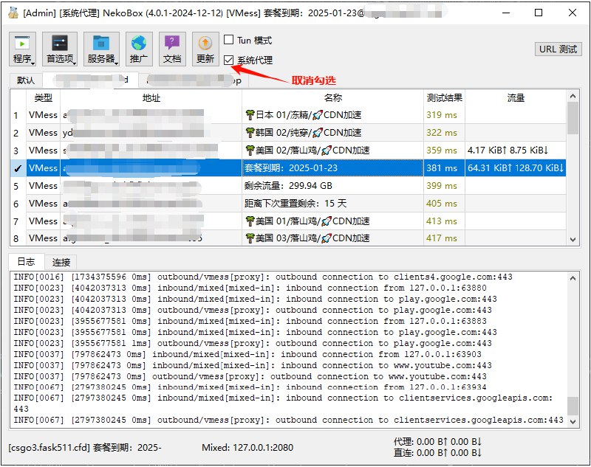
Task: Switch to the 默认 group tab
Action: click(26, 80)
